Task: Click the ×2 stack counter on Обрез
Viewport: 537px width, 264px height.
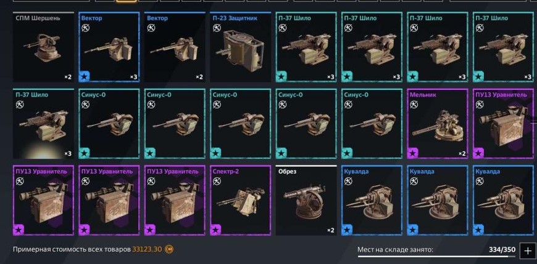Action: coord(330,230)
